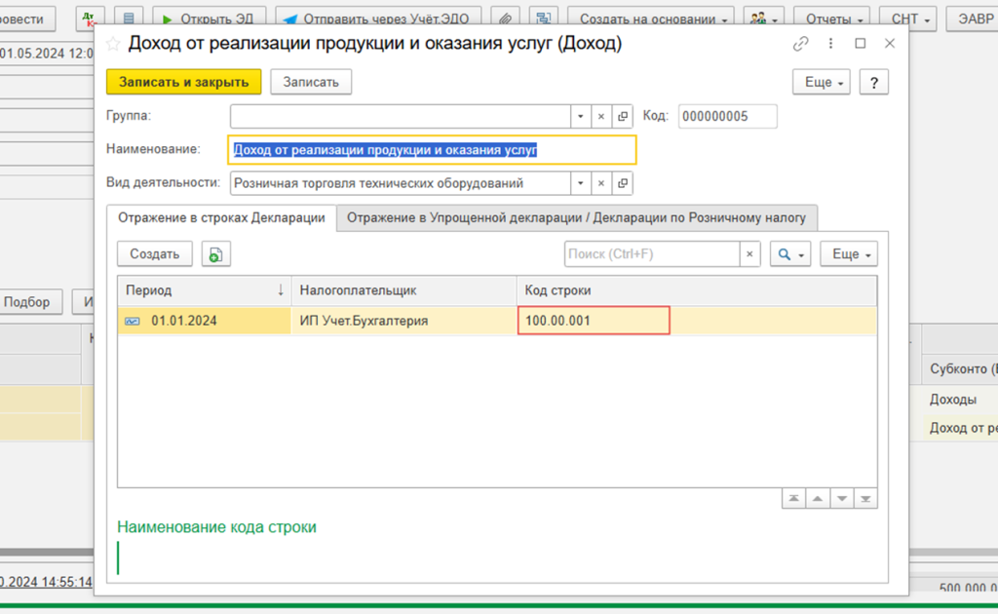Open the related documents structure icon
The image size is (998, 614).
tap(544, 18)
